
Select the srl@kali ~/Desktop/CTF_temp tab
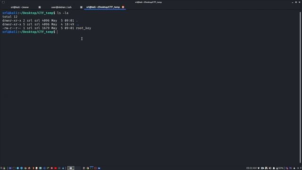[103, 7]
